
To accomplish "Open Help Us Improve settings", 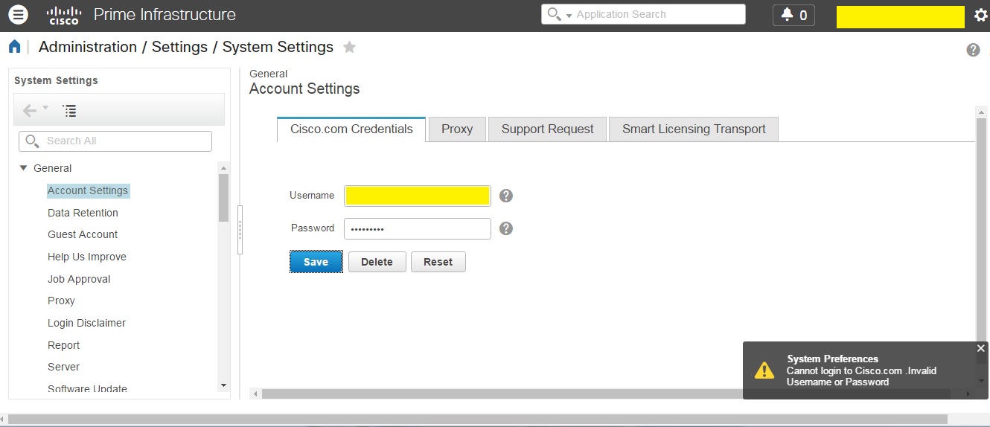I will tap(87, 257).
